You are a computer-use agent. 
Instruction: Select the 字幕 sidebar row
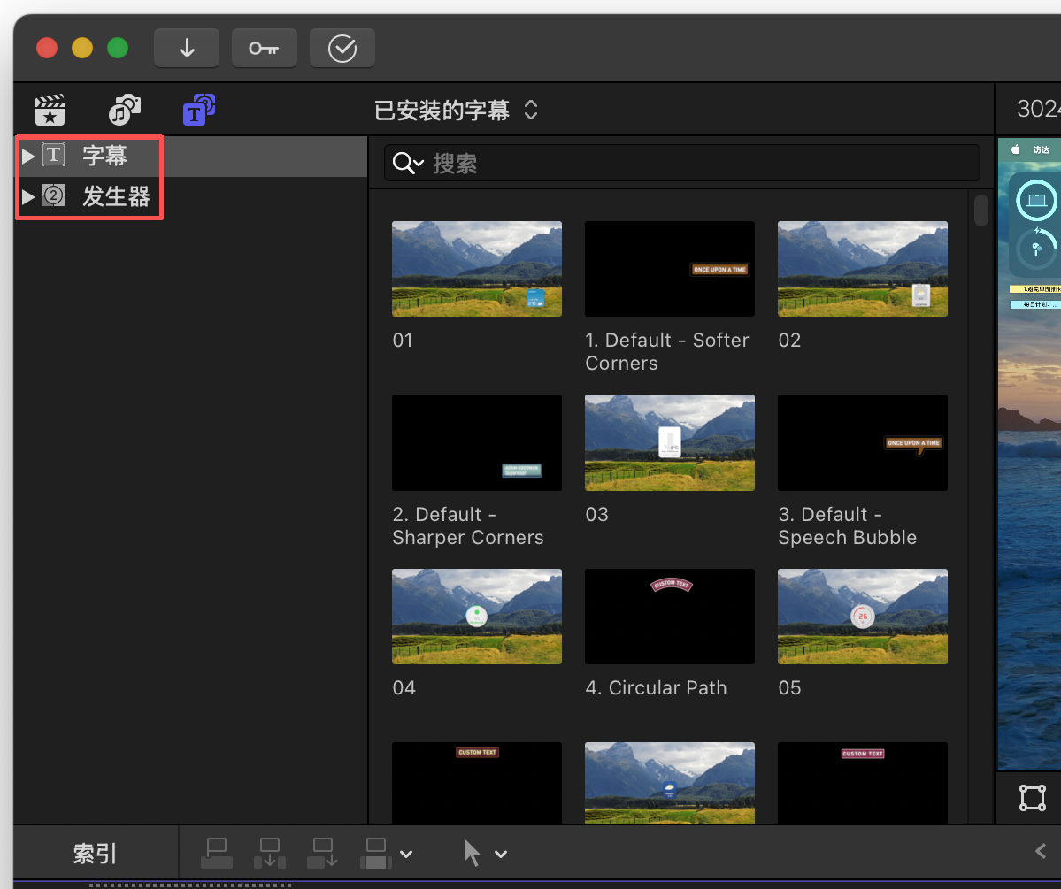(191, 157)
